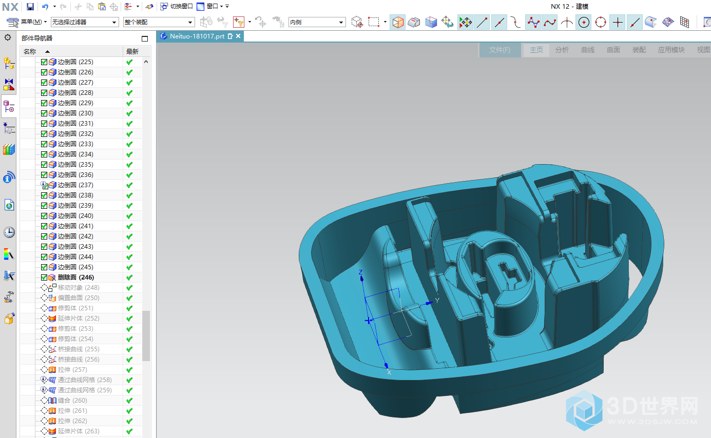Select the 偏置曲面 (250) feature row
This screenshot has width=711, height=438.
(x=81, y=298)
